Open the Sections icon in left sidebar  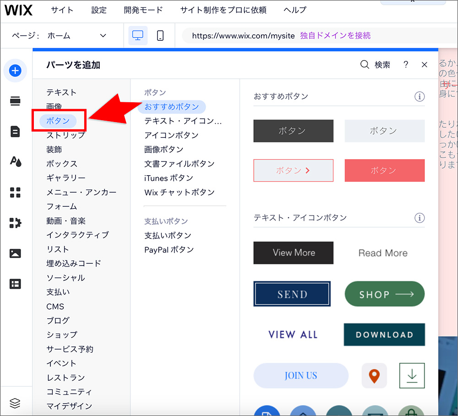tap(15, 101)
